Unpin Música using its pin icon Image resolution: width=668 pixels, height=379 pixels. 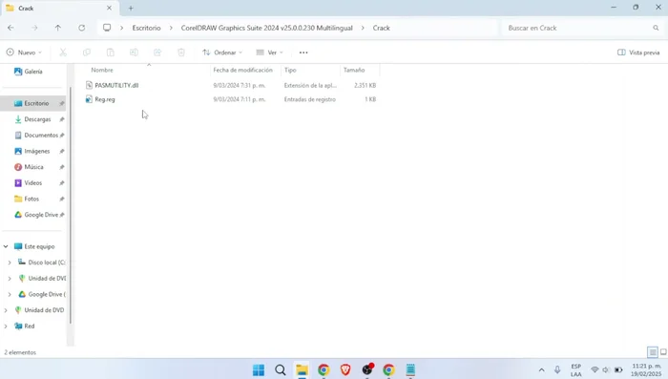click(62, 167)
